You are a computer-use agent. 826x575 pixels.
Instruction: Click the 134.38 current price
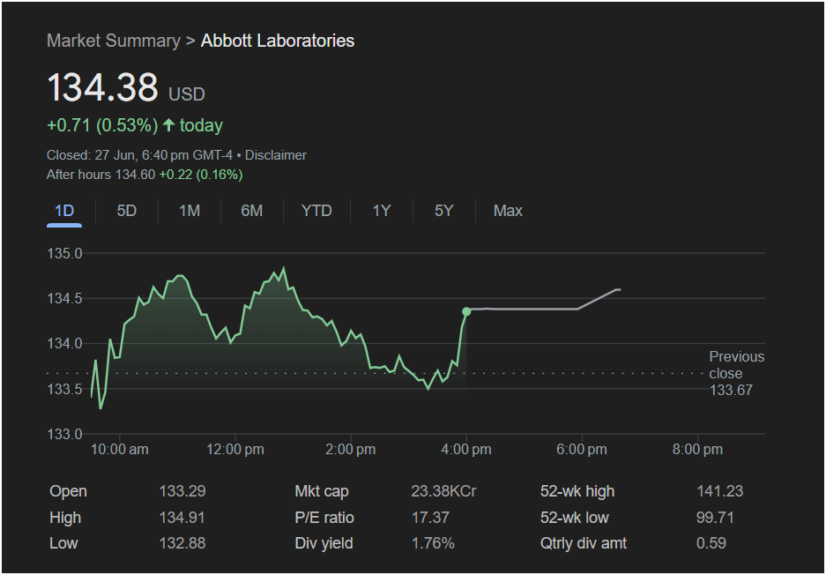pyautogui.click(x=103, y=87)
